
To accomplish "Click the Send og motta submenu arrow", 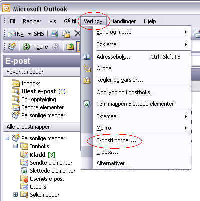I will click(x=186, y=32).
